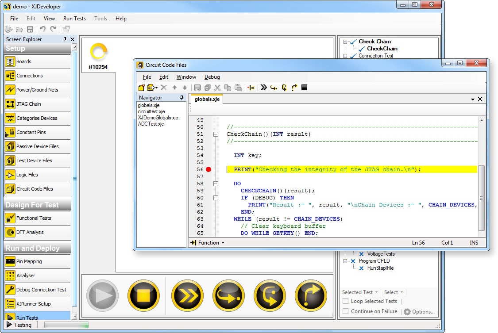This screenshot has height=333, width=498.
Task: Click the copy icon in code toolbar
Action: tap(228, 88)
